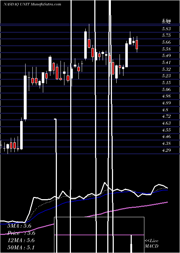Click the 5.41 price axis label

tap(166, 63)
